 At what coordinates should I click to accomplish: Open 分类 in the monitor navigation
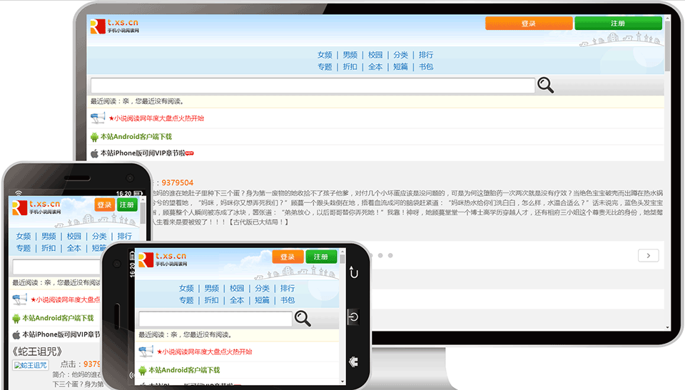pyautogui.click(x=400, y=55)
